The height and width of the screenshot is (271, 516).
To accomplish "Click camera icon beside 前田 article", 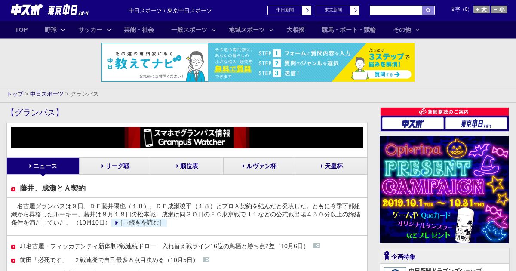I will pos(206,259).
